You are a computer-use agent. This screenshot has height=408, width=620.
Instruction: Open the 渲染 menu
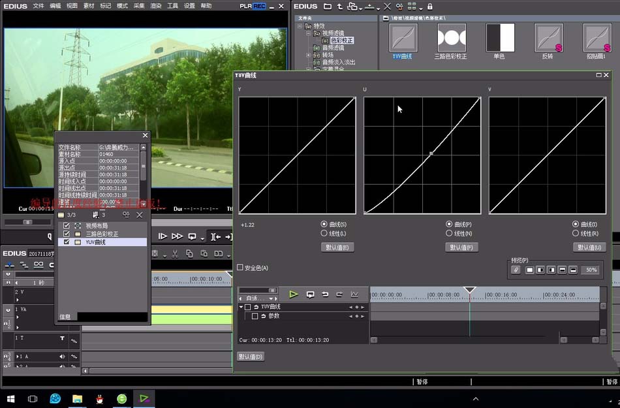pyautogui.click(x=156, y=6)
